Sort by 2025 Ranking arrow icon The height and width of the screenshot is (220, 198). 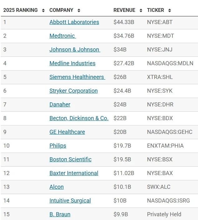[43, 10]
